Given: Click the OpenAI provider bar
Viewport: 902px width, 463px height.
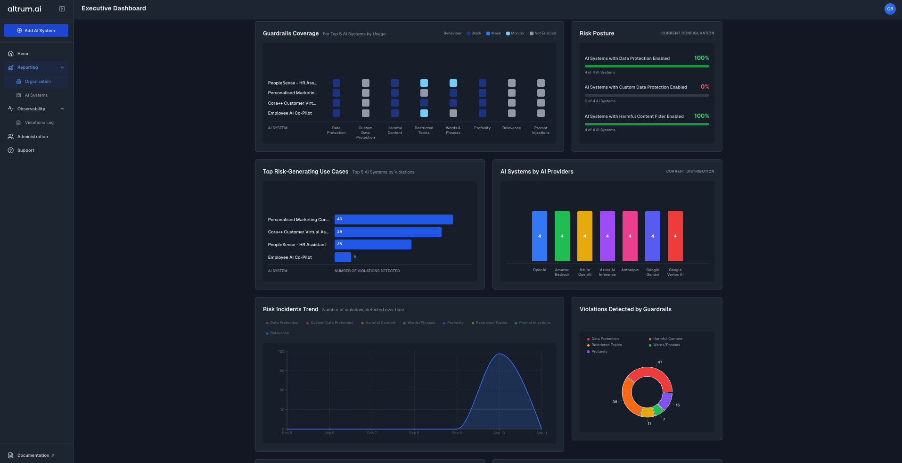Looking at the screenshot, I should click(540, 236).
